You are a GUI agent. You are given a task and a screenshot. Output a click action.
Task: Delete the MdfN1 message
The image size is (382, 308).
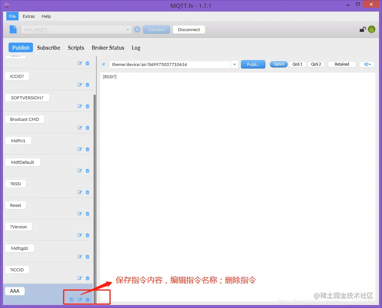(x=88, y=149)
